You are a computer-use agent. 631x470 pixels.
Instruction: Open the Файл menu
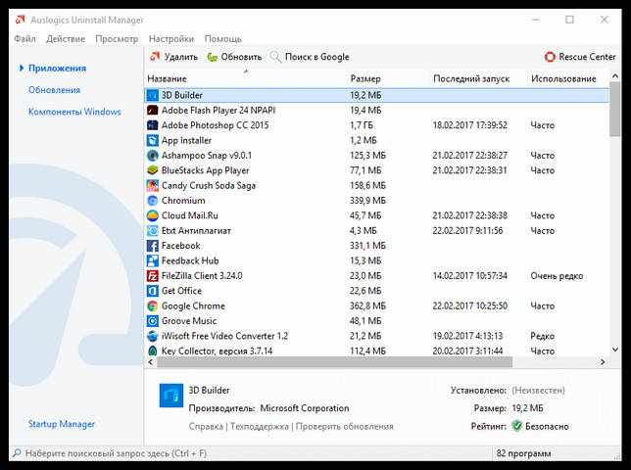[x=24, y=39]
